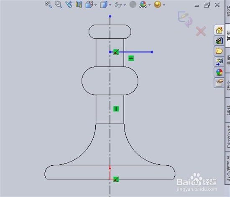Open the Custom Properties pane
This screenshot has height=197, width=230.
coord(219,83)
